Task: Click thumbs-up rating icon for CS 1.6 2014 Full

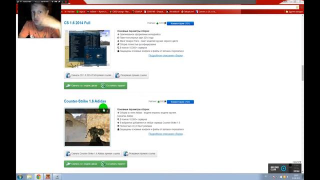Action: point(157,23)
